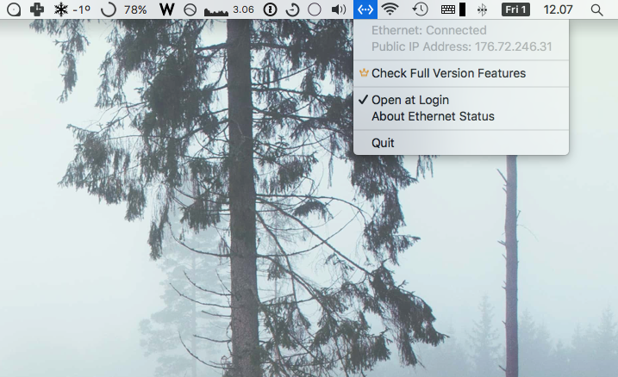Click the crown icon beside Full Version
618x377 pixels.
coord(364,72)
